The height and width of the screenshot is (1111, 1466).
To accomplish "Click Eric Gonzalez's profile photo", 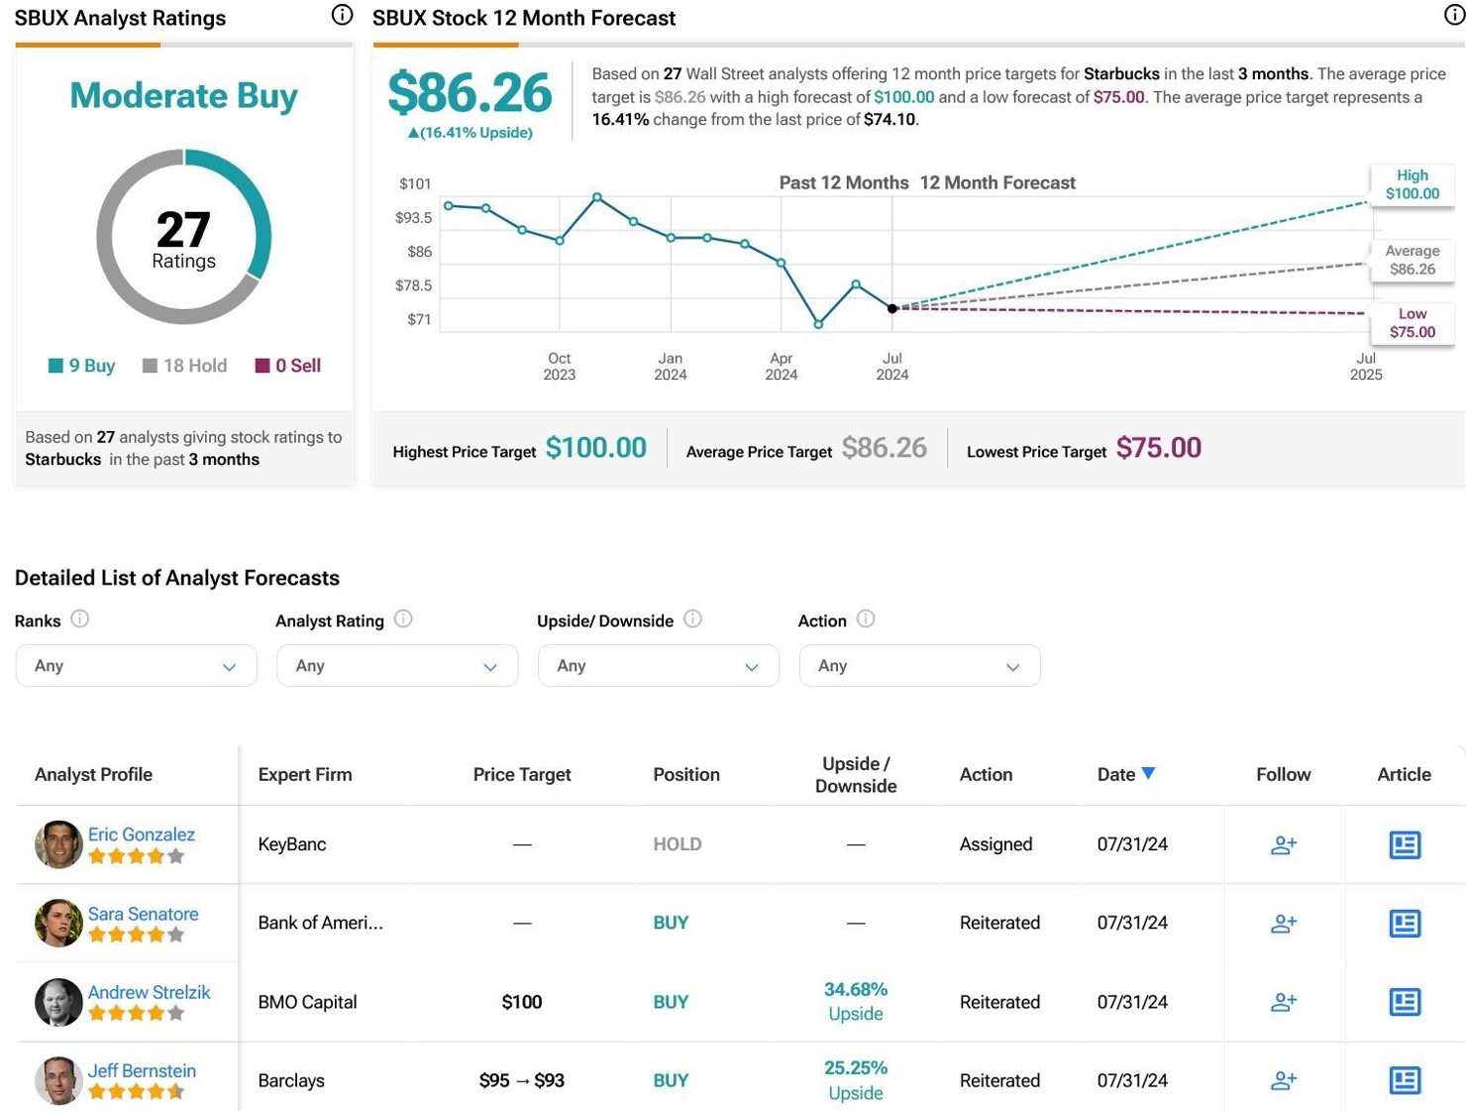I will coord(58,844).
